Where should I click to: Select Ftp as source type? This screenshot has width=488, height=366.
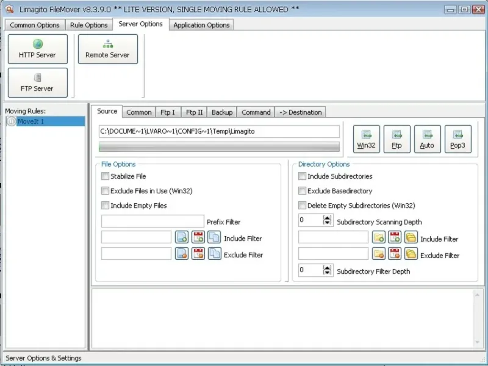click(x=397, y=139)
